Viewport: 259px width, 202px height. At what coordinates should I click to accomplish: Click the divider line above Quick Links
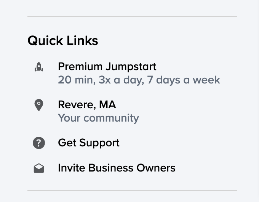pyautogui.click(x=132, y=16)
